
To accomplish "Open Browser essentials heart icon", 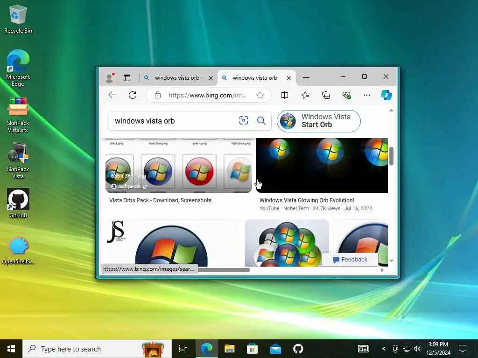I will pyautogui.click(x=347, y=95).
